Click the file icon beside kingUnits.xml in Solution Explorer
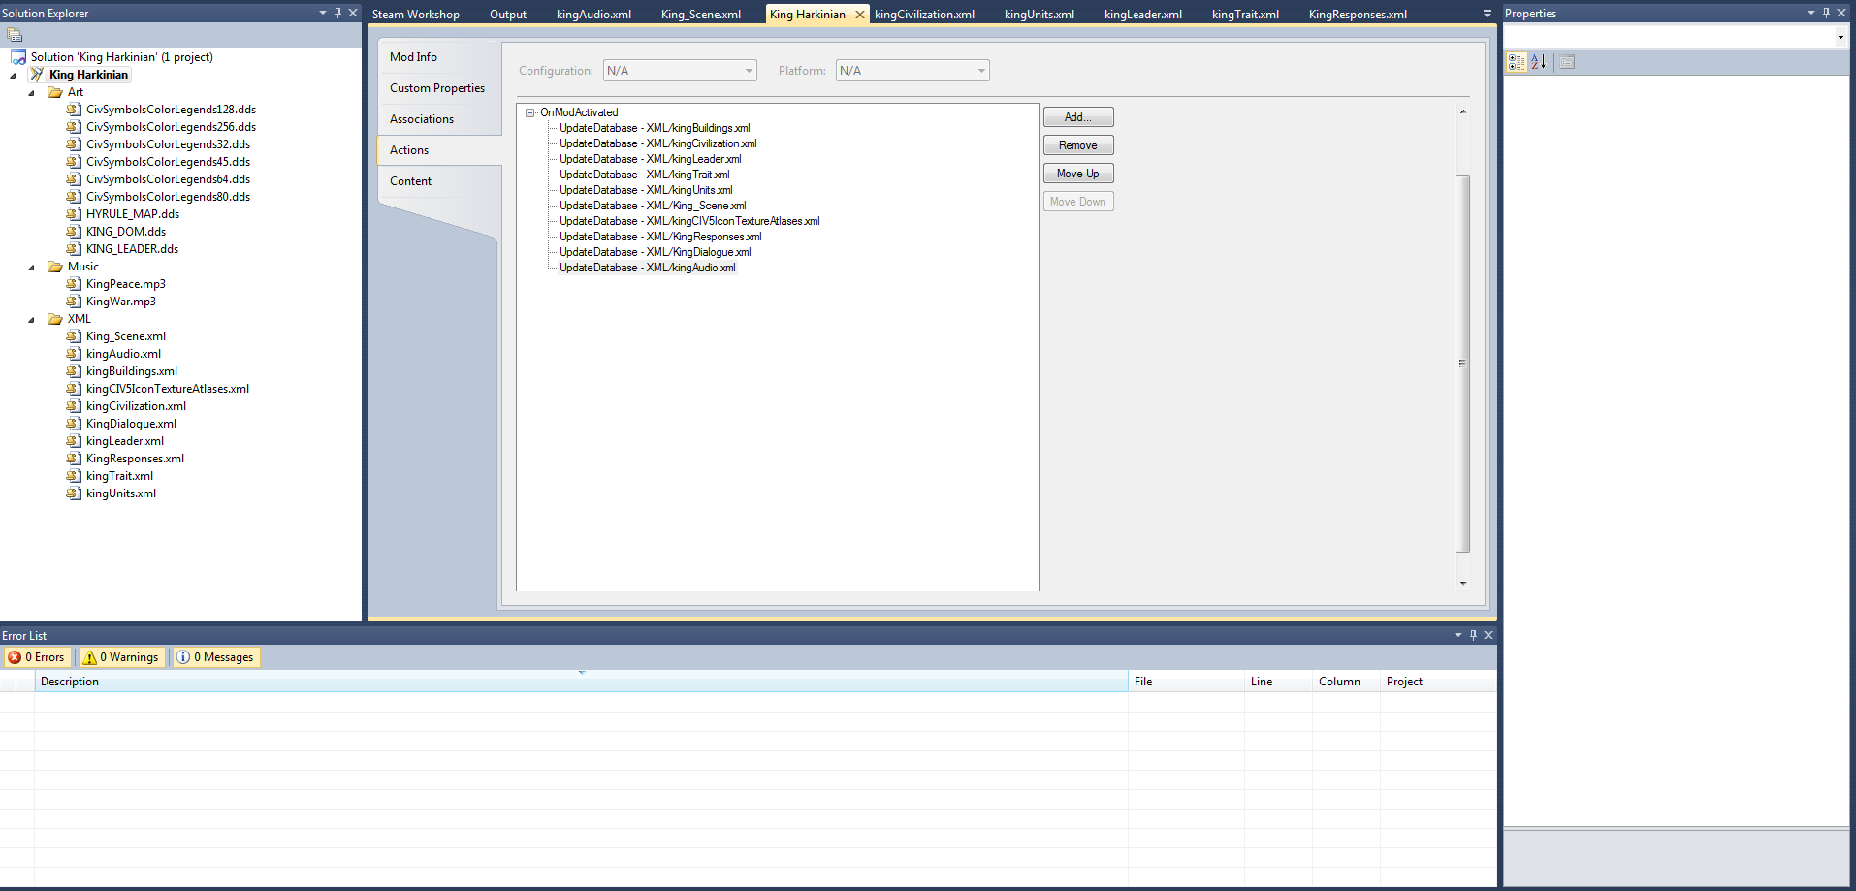Viewport: 1856px width, 891px height. pos(74,493)
